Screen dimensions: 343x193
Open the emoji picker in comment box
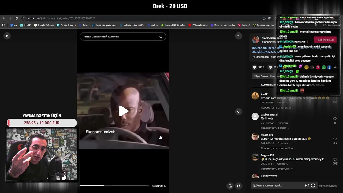coord(313,185)
